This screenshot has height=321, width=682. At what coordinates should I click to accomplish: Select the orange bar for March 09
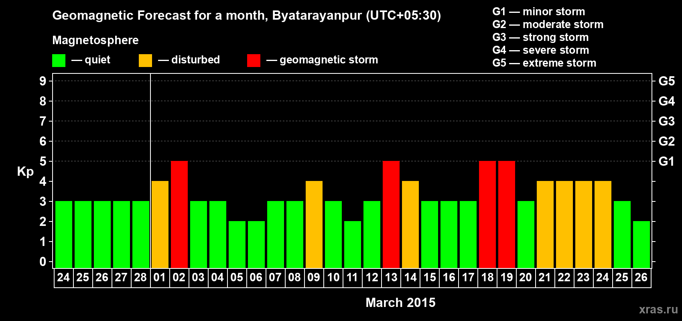pyautogui.click(x=314, y=224)
